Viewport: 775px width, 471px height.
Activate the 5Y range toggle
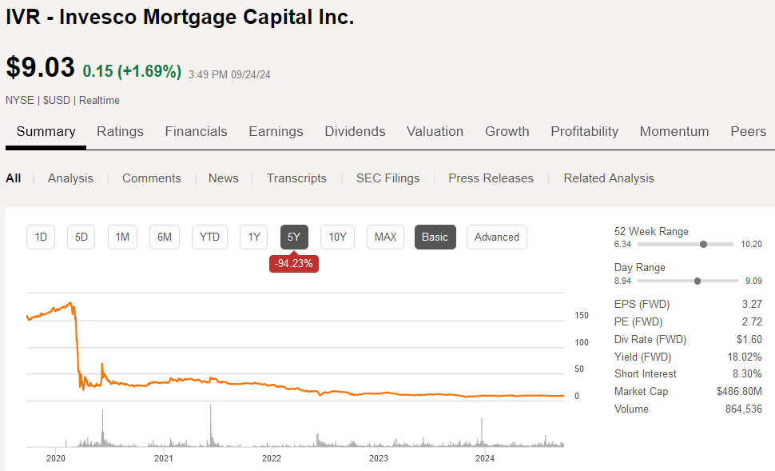pyautogui.click(x=294, y=237)
